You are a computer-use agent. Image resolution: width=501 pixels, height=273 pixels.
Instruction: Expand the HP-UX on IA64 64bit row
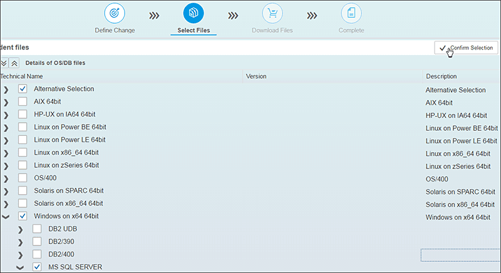6,115
